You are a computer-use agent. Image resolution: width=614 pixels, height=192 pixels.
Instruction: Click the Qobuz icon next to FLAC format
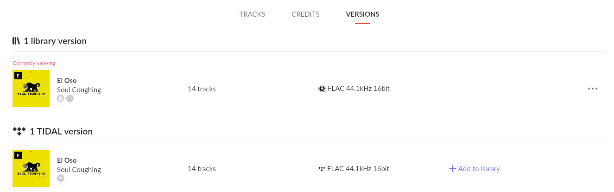322,89
